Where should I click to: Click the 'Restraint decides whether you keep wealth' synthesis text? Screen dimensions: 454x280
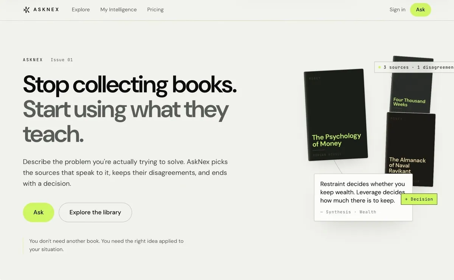(362, 192)
